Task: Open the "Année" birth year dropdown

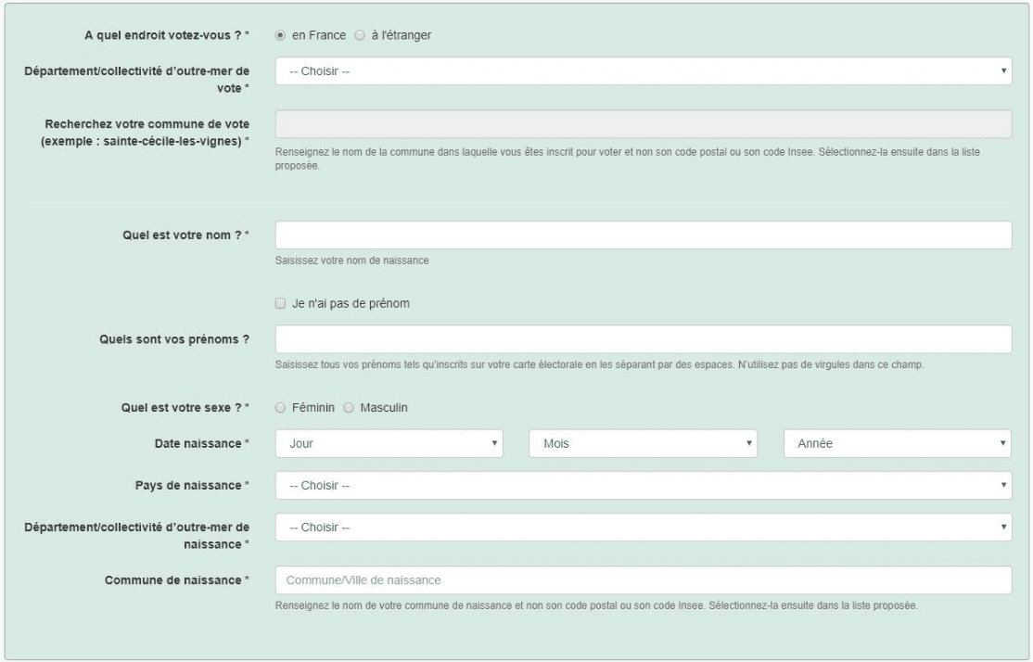Action: [897, 443]
